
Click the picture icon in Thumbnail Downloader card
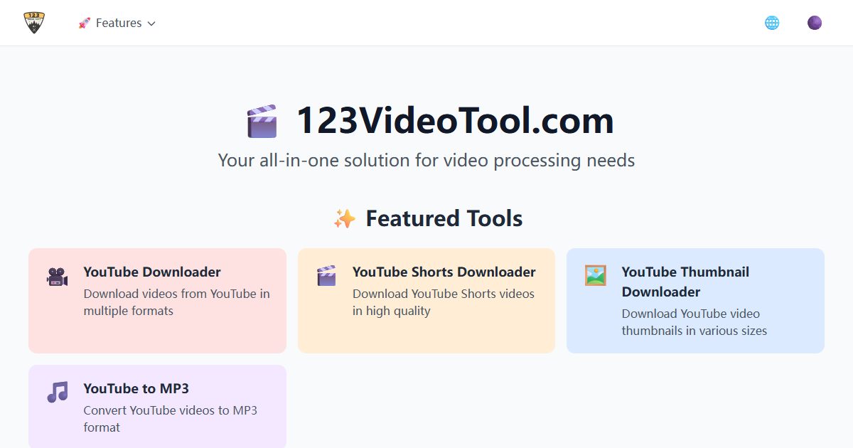click(x=596, y=275)
